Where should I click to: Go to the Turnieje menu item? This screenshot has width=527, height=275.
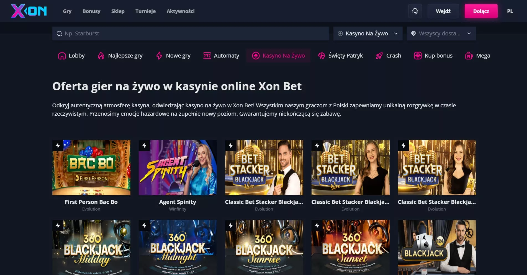click(145, 11)
